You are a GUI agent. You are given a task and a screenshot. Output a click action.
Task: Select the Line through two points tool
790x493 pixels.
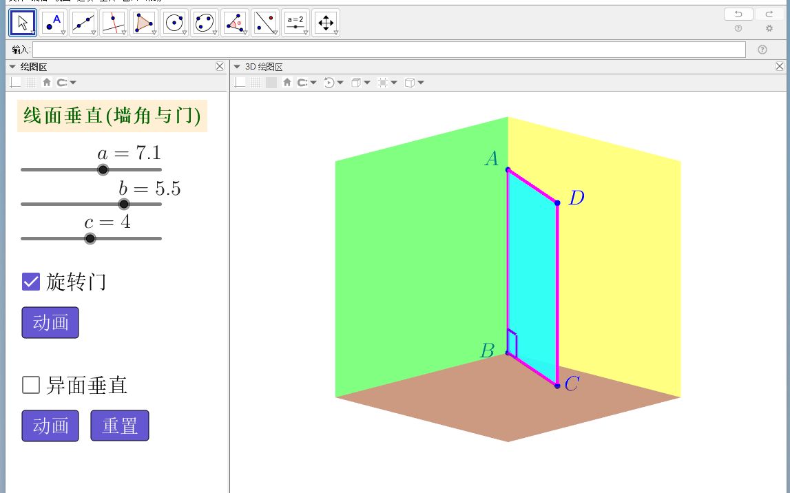[x=83, y=23]
